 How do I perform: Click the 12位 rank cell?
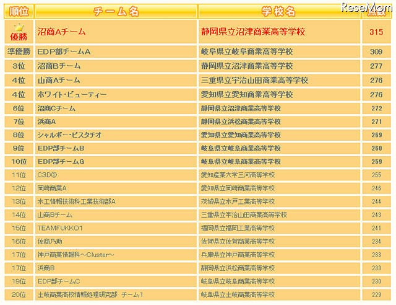click(x=19, y=188)
